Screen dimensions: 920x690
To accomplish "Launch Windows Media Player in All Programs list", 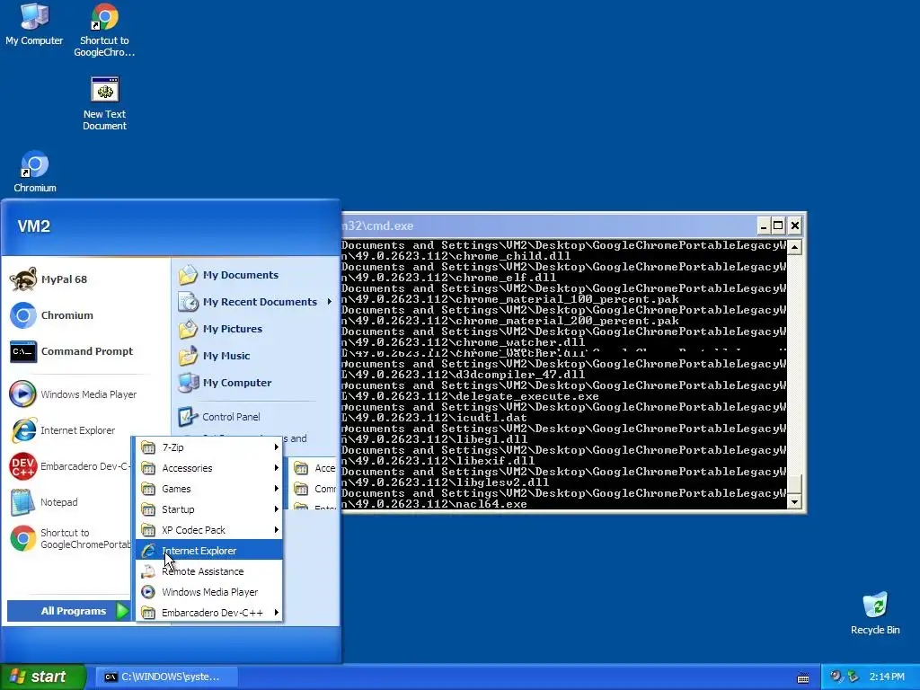I will [x=209, y=592].
